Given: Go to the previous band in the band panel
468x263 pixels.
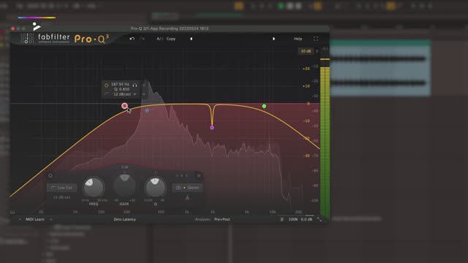Looking at the screenshot, I should [x=177, y=176].
